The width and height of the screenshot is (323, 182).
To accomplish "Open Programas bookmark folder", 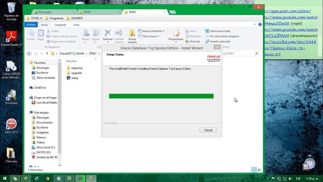I will (54, 18).
